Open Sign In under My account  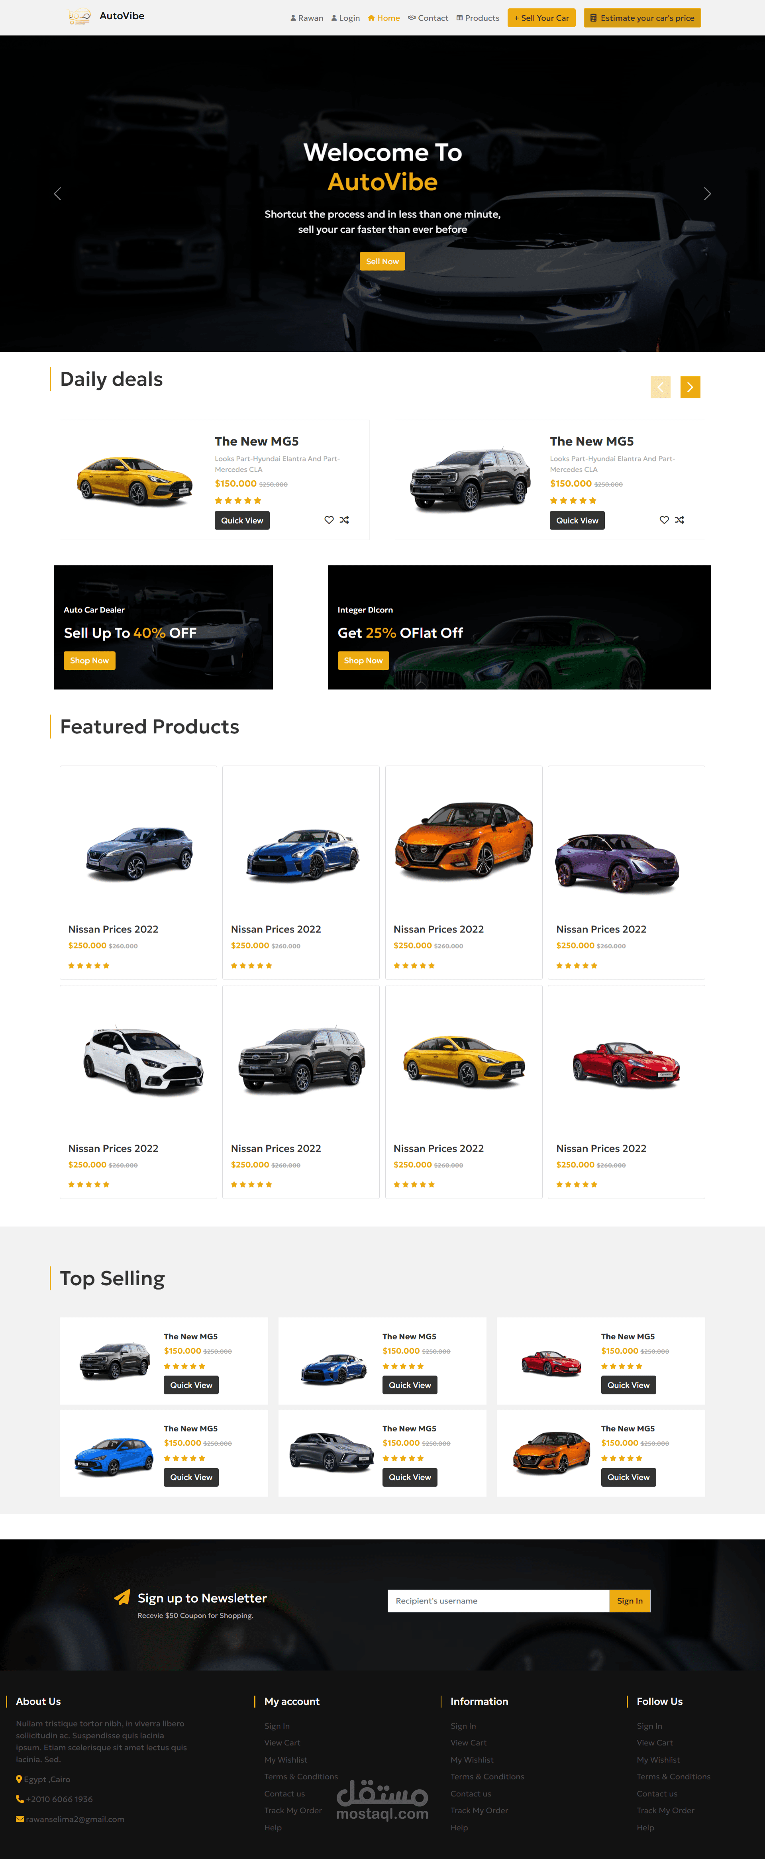[277, 1726]
